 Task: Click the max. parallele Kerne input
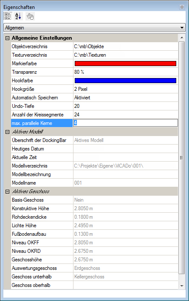[125, 123]
